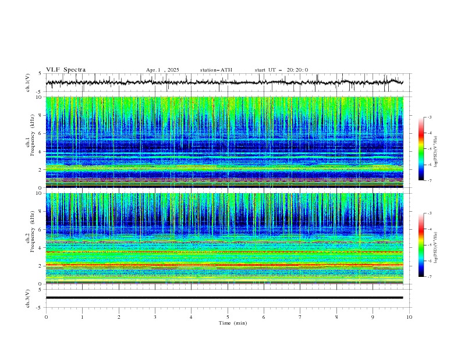Click the "8" tick label on time axis
Screen dimensions: 461x356
coord(336,317)
